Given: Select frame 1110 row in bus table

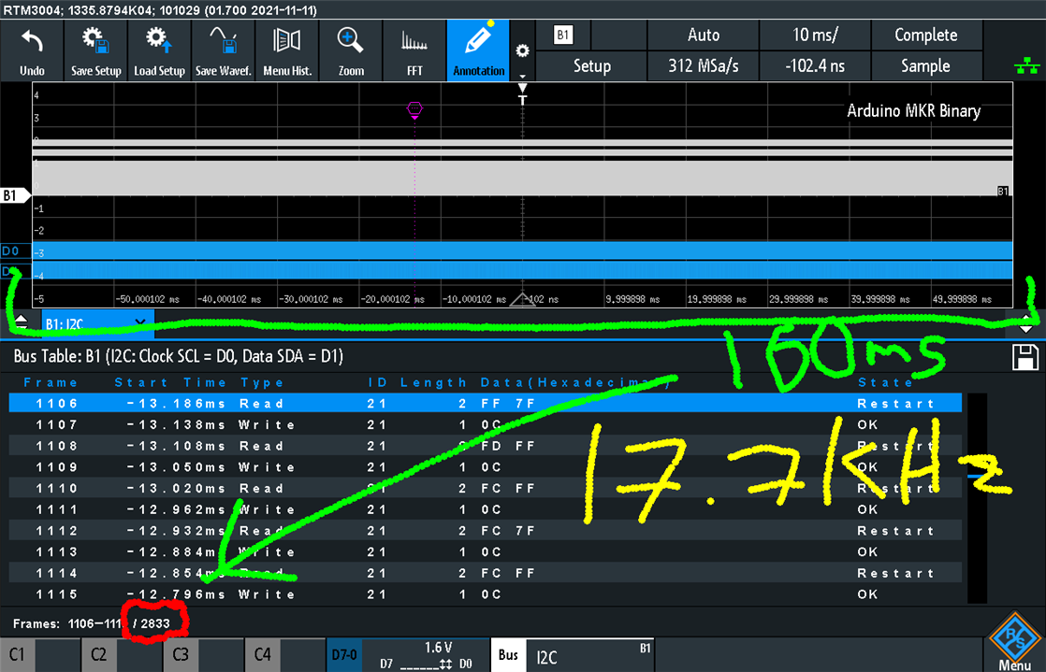Looking at the screenshot, I should coord(485,489).
